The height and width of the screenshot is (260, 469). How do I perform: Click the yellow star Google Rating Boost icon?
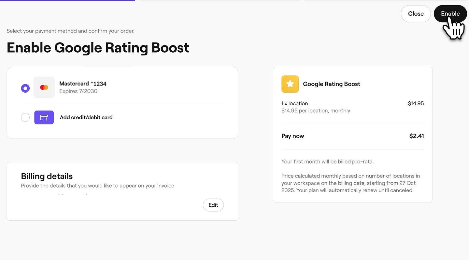click(x=290, y=84)
